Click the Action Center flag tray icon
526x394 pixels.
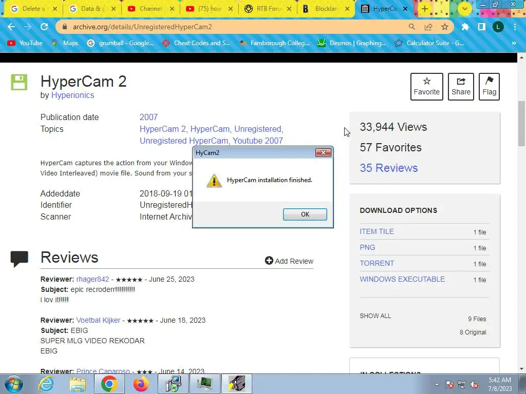[x=449, y=384]
